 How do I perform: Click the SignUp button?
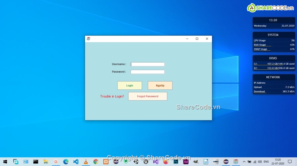pyautogui.click(x=160, y=85)
